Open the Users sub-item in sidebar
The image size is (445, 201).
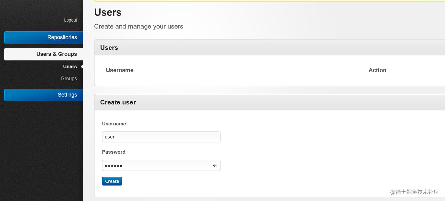[x=70, y=66]
